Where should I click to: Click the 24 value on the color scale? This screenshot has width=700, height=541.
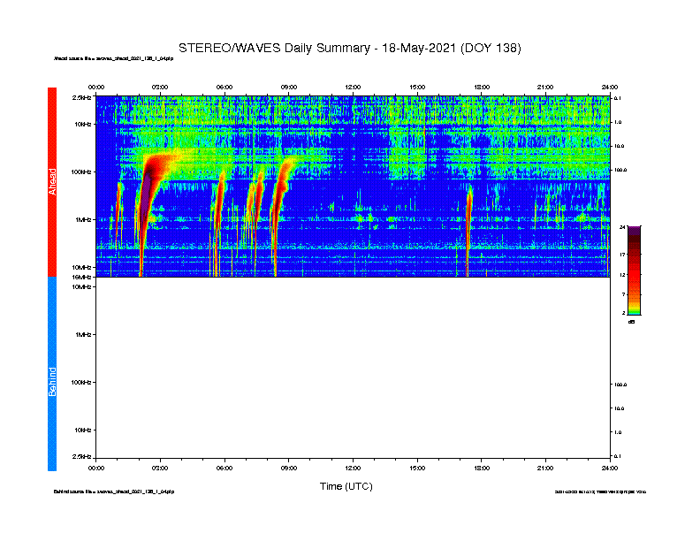(x=622, y=227)
